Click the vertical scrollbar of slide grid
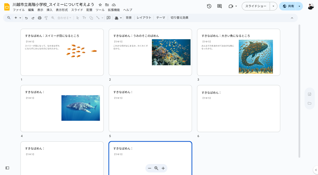This screenshot has width=318, height=175. (299, 91)
